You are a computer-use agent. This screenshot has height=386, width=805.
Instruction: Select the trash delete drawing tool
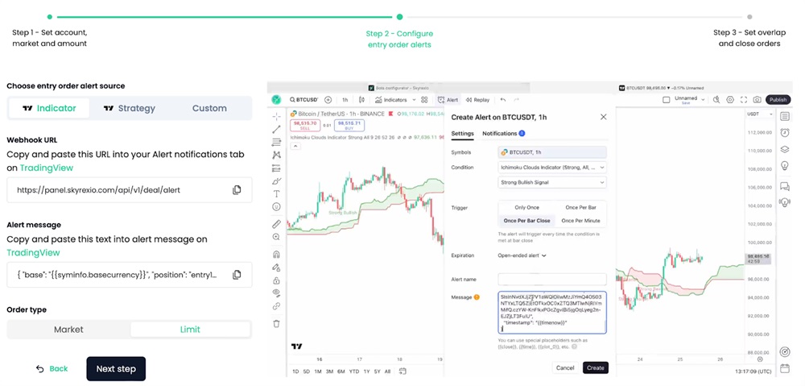pos(276,324)
